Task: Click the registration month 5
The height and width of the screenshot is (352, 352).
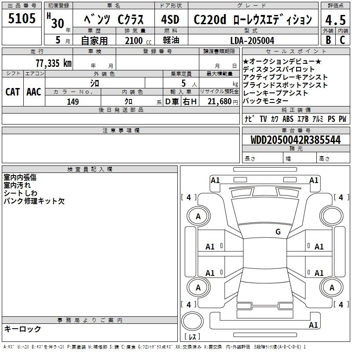Action: point(58,40)
